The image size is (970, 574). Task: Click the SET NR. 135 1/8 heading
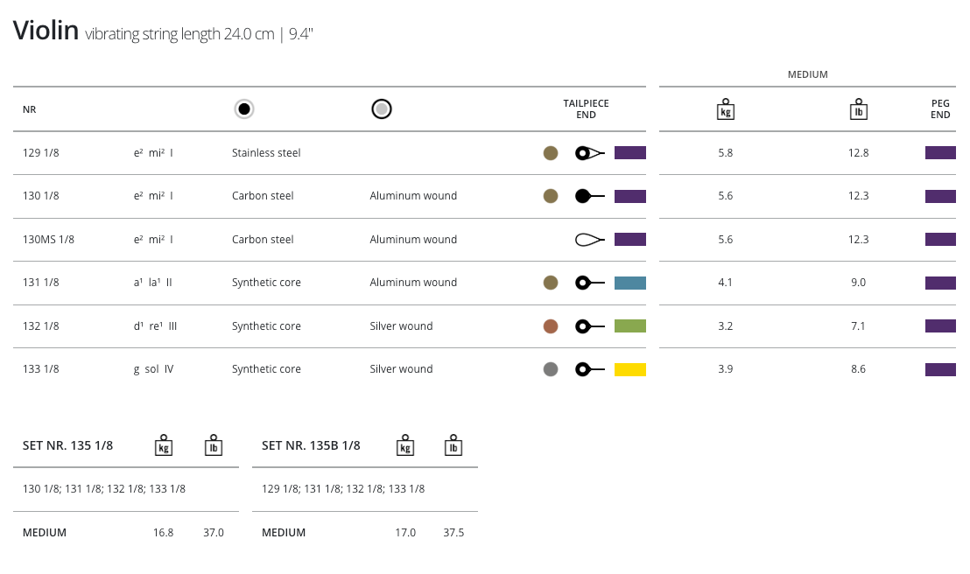[67, 445]
